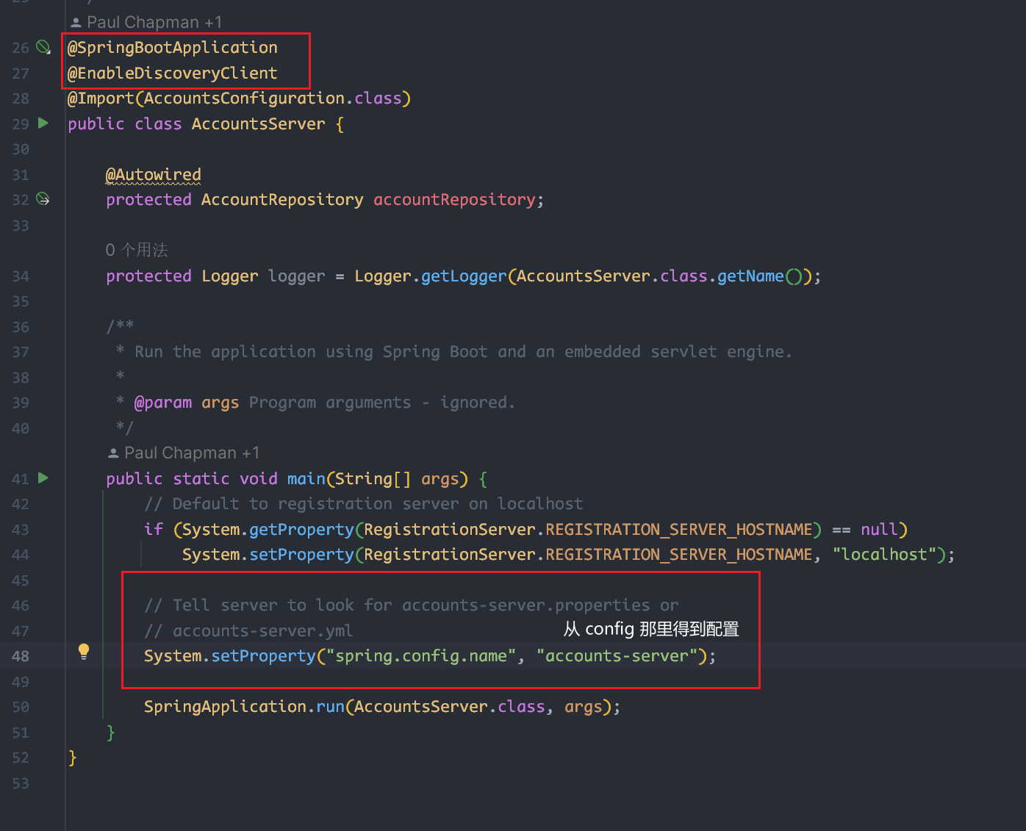Screen dimensions: 1026x831
Task: Click the "accounts-server" string literal on line 48
Action: point(617,656)
